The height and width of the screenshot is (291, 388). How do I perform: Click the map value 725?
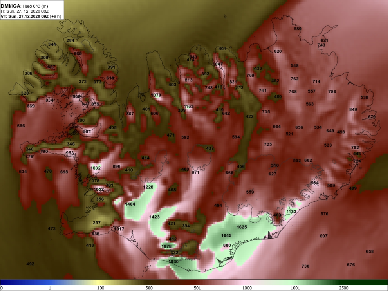pos(268,144)
